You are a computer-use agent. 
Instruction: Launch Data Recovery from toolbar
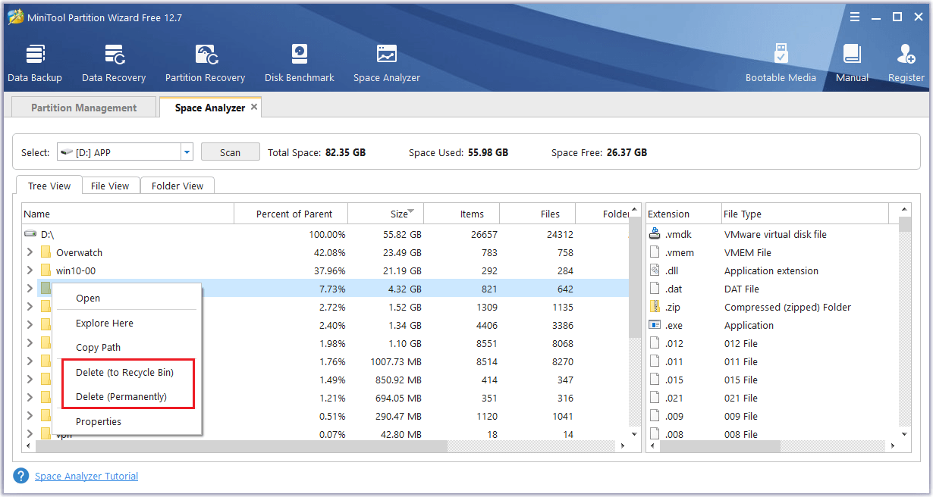(114, 63)
